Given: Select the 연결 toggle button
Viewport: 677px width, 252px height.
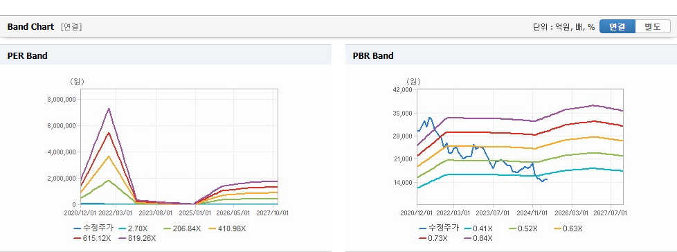Looking at the screenshot, I should click(x=617, y=26).
